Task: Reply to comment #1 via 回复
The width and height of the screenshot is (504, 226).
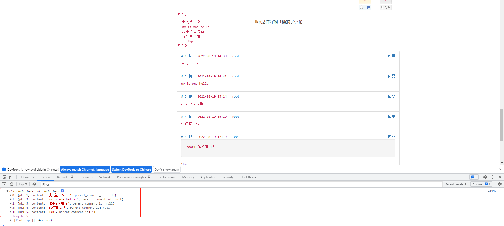Action: tap(392, 56)
